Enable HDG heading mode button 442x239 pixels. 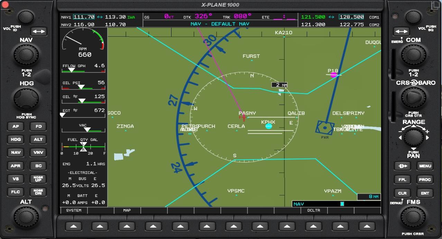point(16,140)
